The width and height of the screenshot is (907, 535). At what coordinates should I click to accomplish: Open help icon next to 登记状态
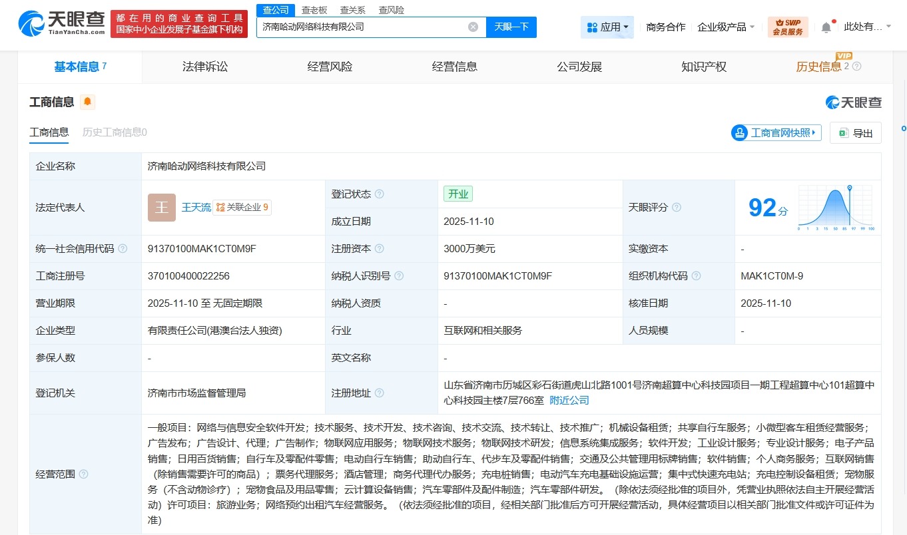pyautogui.click(x=380, y=194)
